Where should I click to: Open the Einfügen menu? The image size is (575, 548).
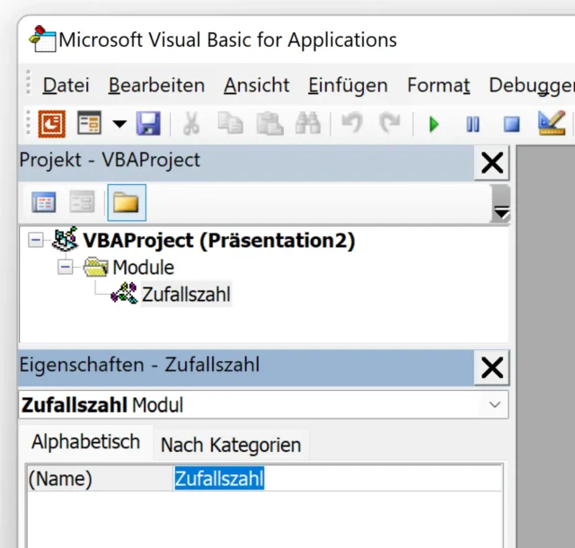click(x=348, y=85)
